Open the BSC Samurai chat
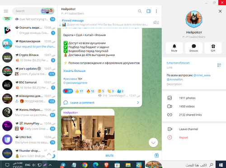The height and width of the screenshot is (168, 226). 28,85
